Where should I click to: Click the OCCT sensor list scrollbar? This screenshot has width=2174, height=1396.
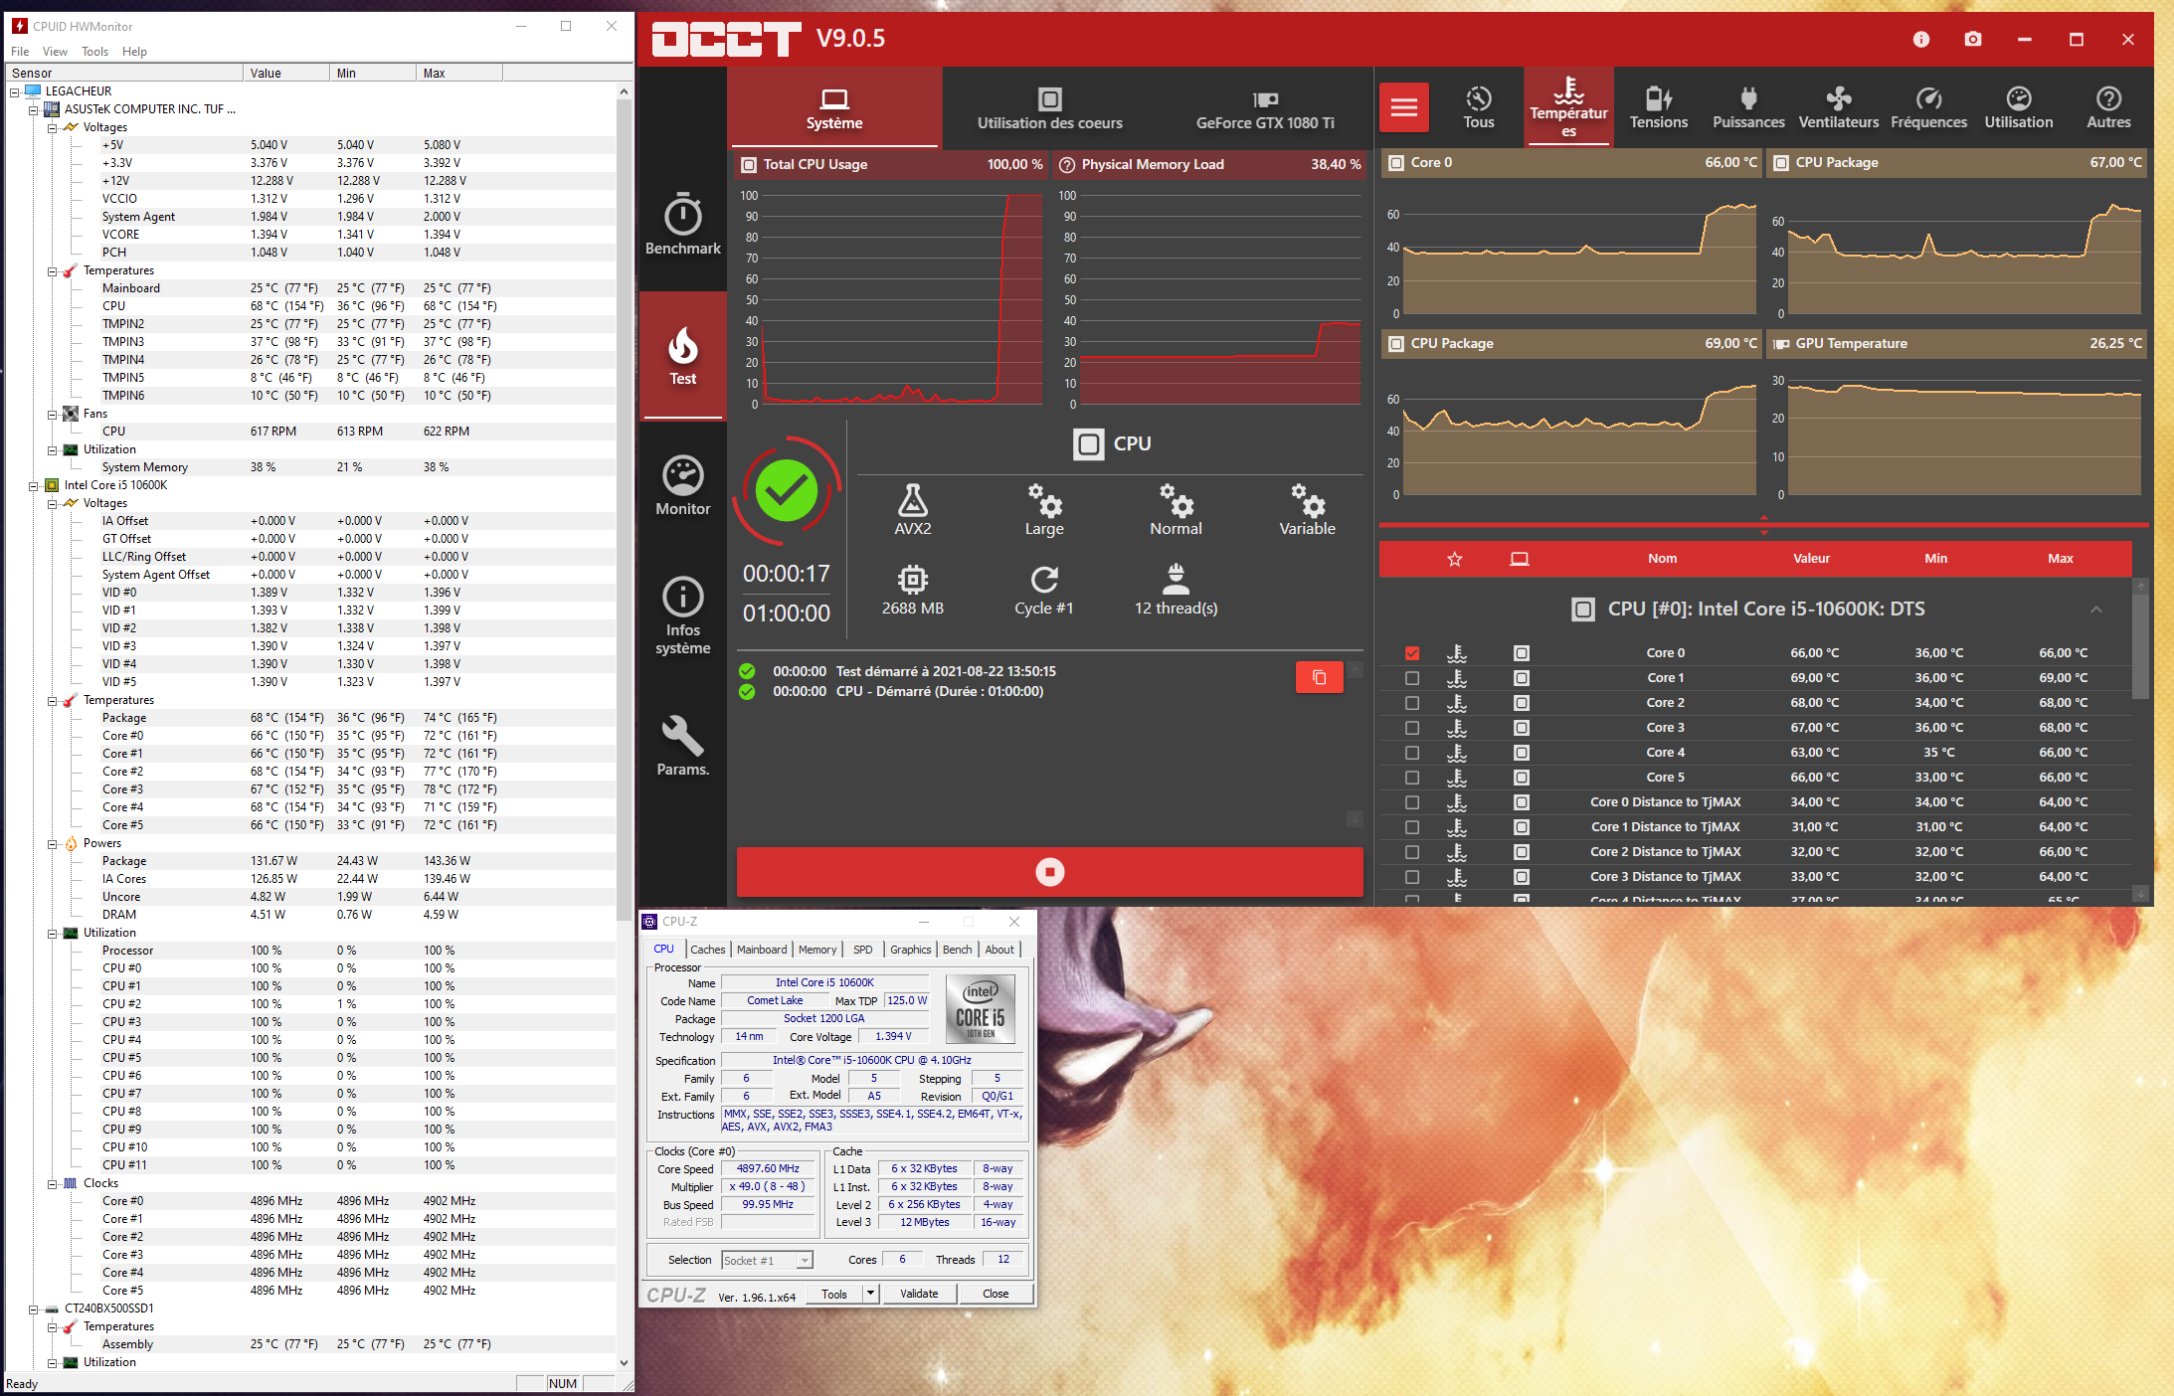[2140, 646]
